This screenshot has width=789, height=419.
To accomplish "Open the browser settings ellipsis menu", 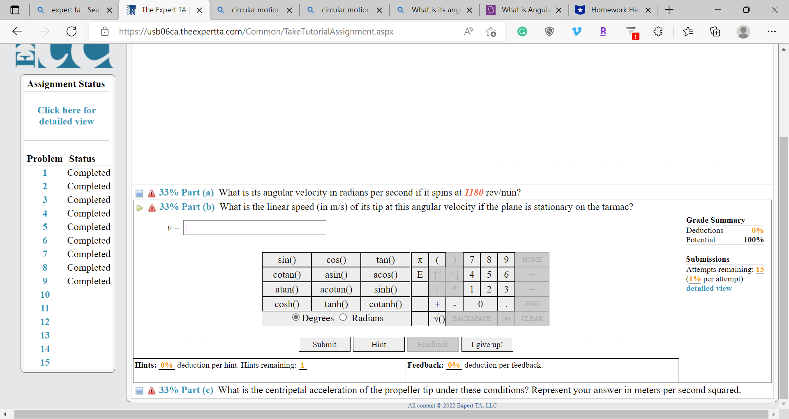I will point(772,32).
